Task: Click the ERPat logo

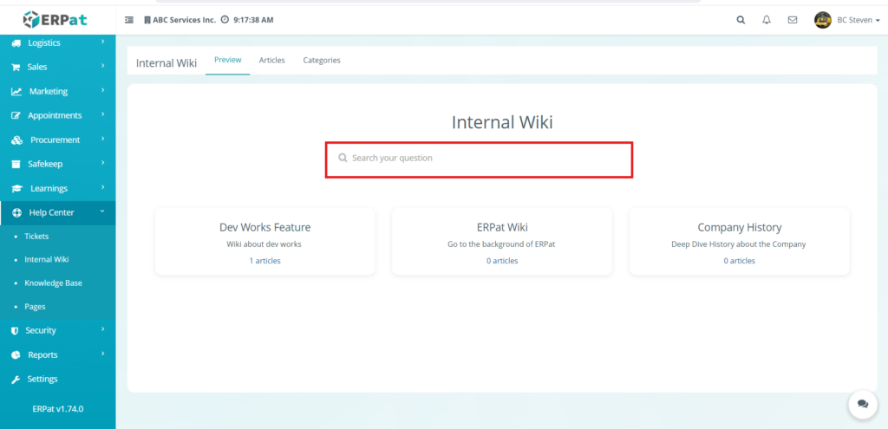Action: point(56,18)
